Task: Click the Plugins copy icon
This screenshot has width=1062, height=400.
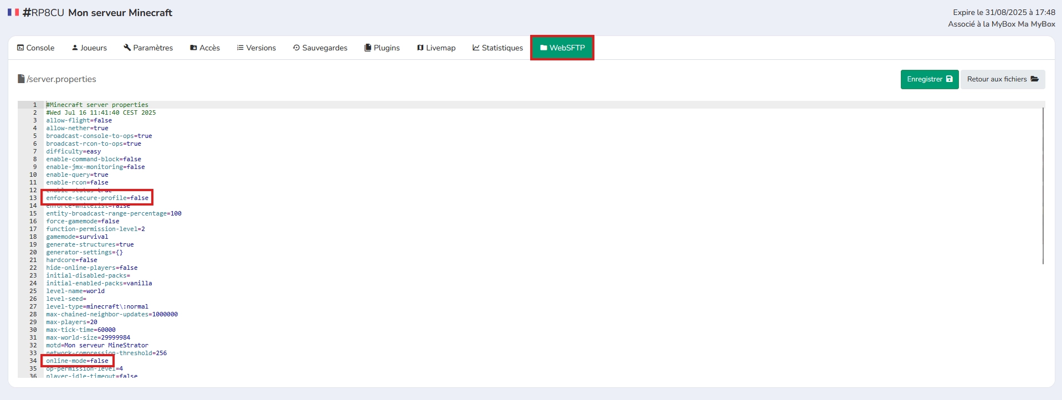Action: pos(368,48)
